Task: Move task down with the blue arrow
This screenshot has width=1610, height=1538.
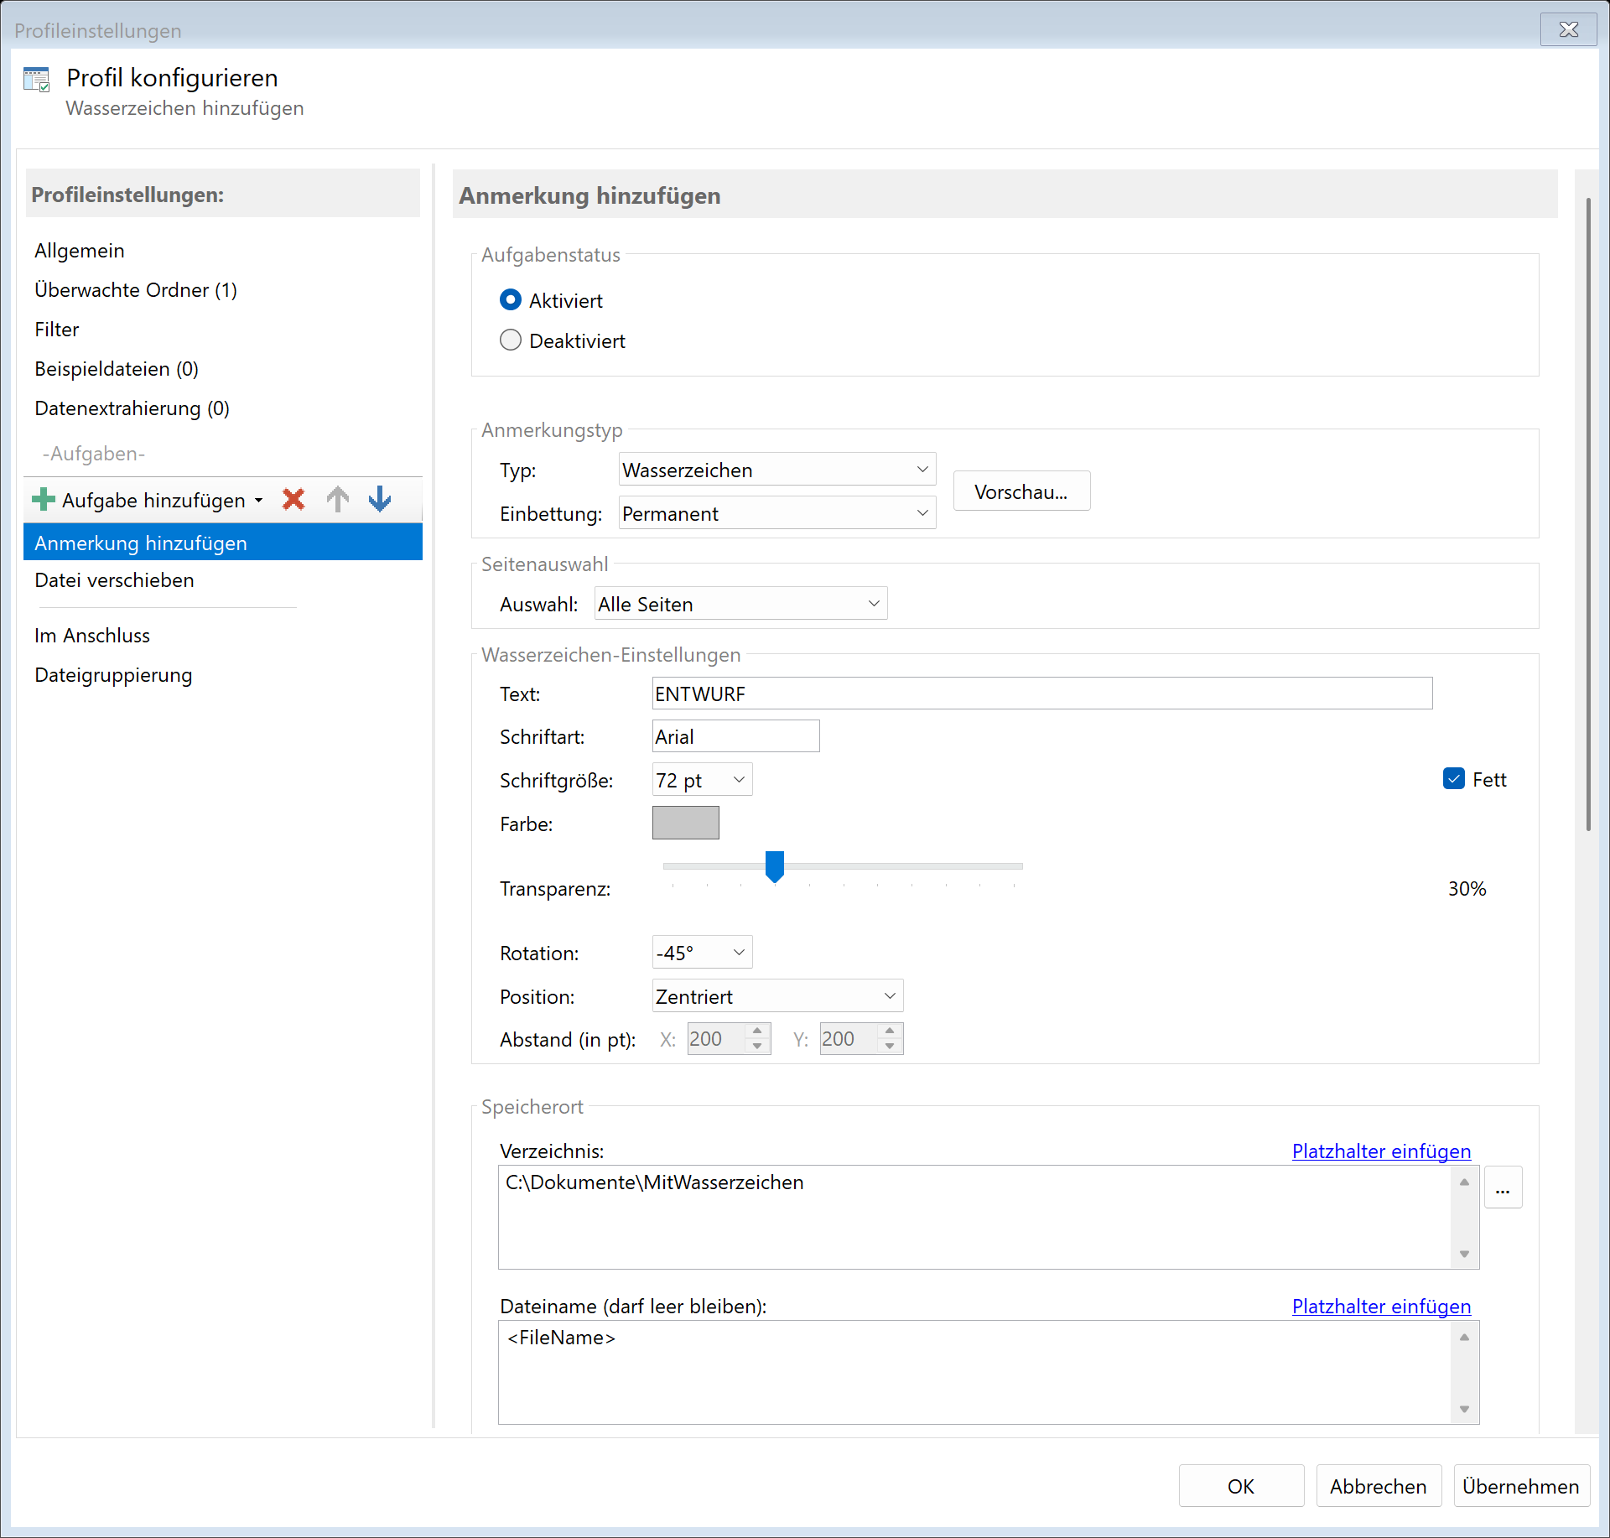Action: click(x=380, y=500)
